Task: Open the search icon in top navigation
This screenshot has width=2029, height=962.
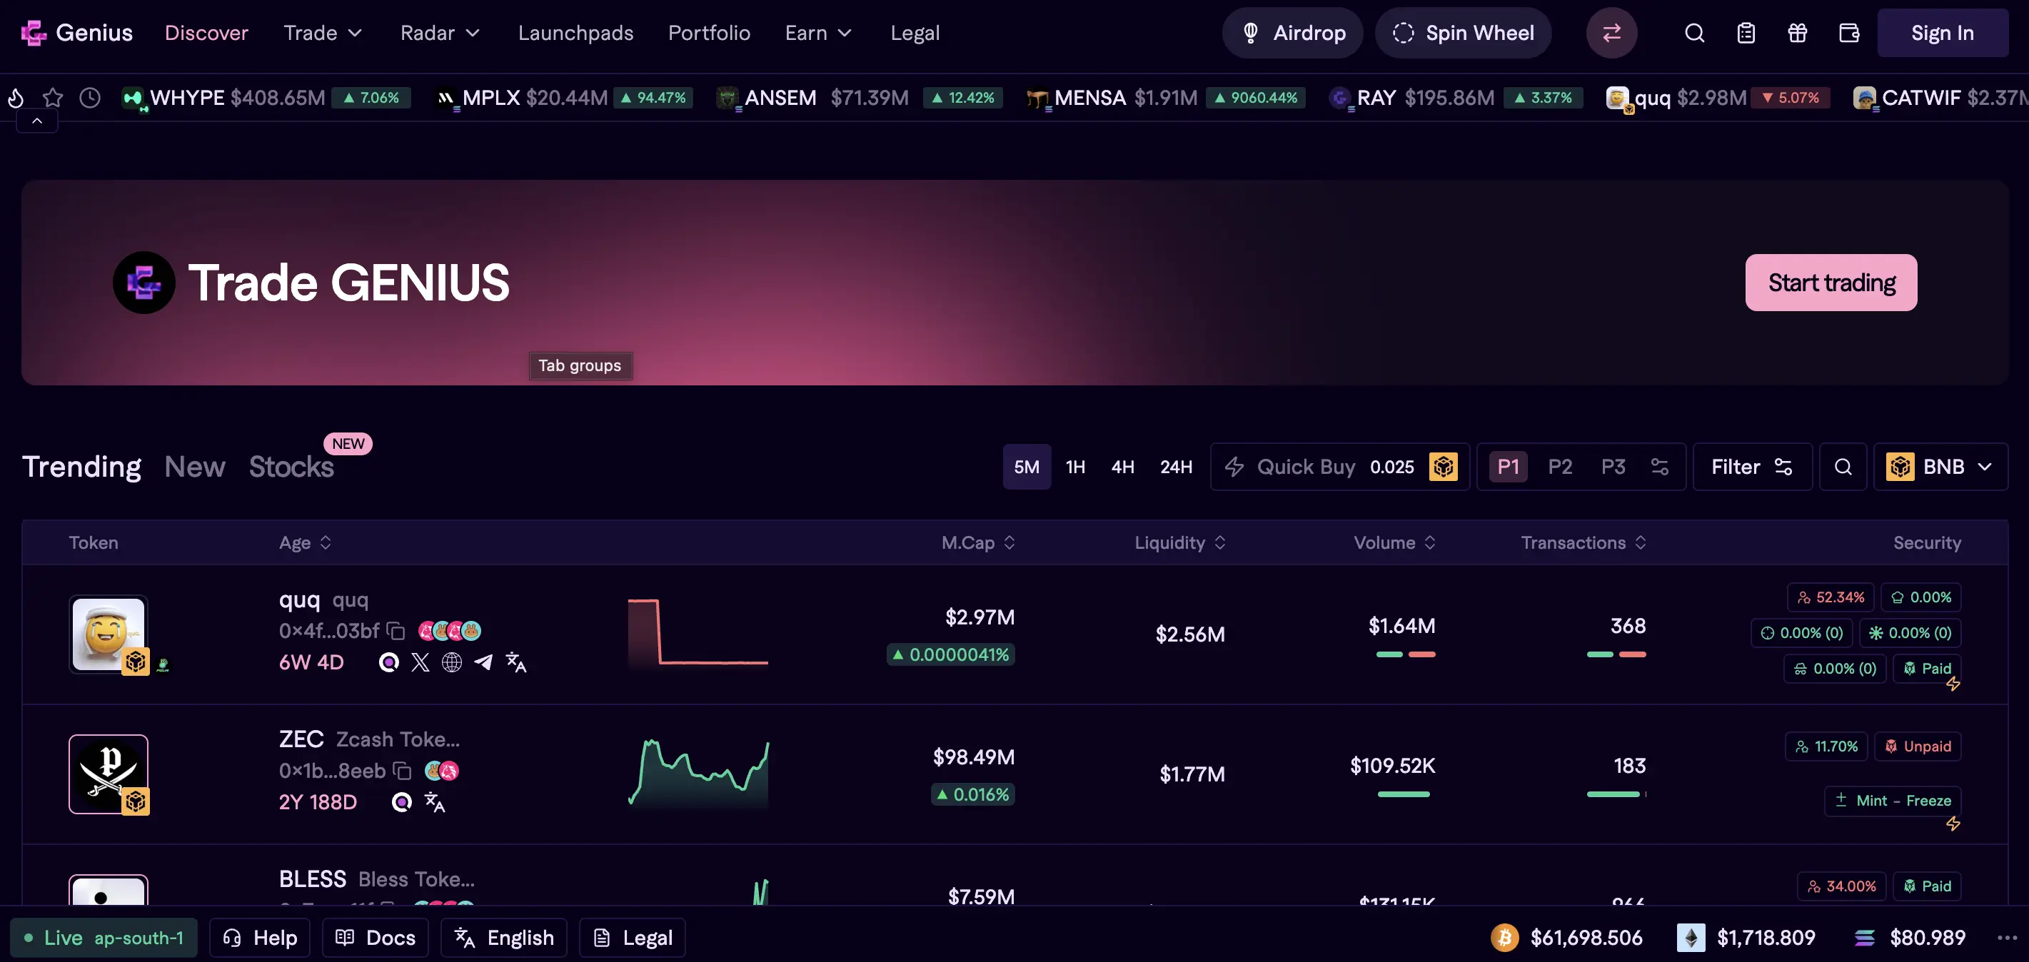Action: coord(1694,33)
